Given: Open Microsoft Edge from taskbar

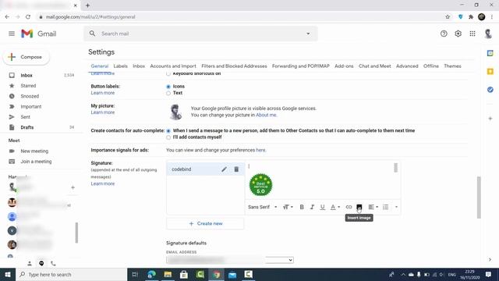Looking at the screenshot, I should (151, 274).
